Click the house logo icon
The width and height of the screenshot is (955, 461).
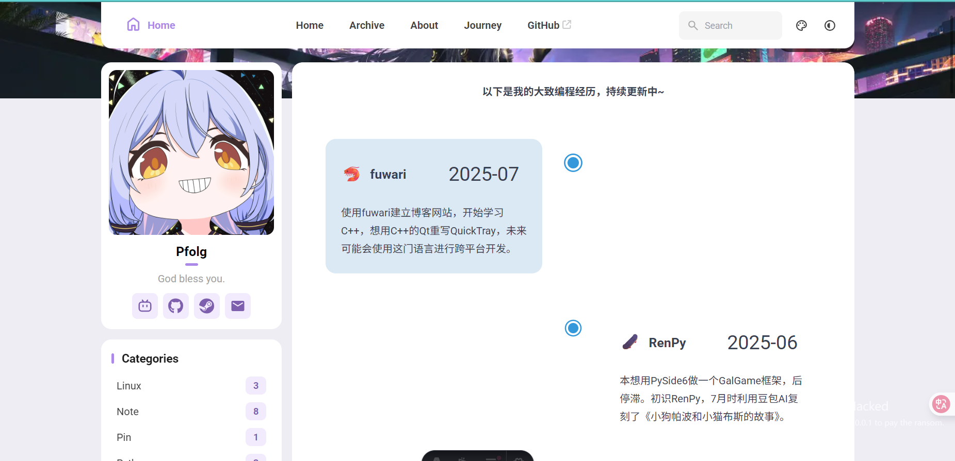134,25
